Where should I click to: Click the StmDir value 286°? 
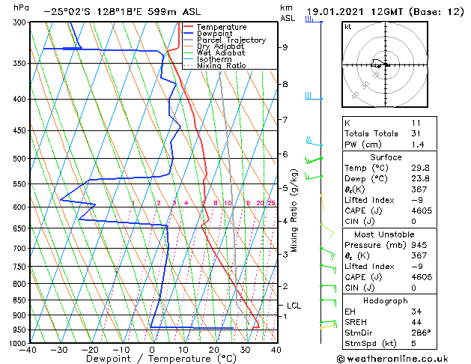[421, 333]
